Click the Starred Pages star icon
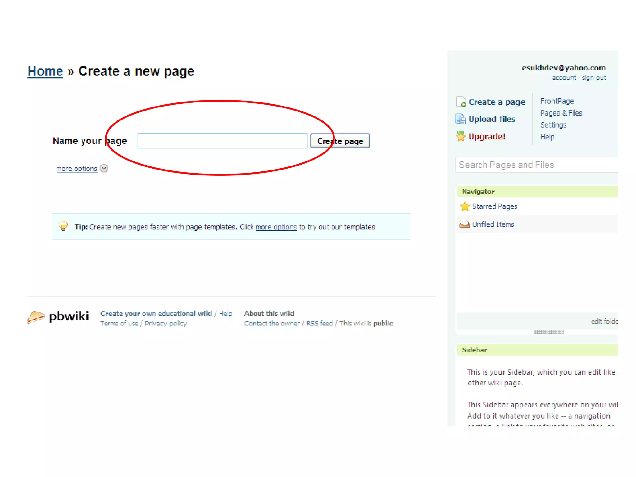Viewport: 636px width, 477px height. coord(465,207)
